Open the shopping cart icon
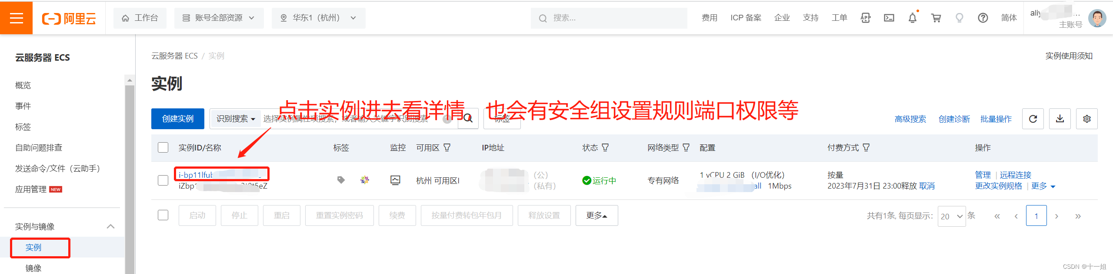Image resolution: width=1113 pixels, height=274 pixels. pyautogui.click(x=936, y=18)
